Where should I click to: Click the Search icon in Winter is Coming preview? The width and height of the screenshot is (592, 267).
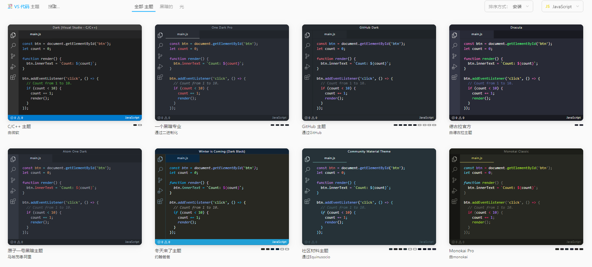click(x=160, y=169)
